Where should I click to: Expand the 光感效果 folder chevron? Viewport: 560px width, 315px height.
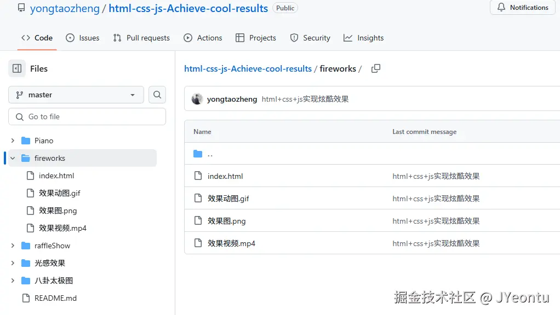pyautogui.click(x=13, y=263)
